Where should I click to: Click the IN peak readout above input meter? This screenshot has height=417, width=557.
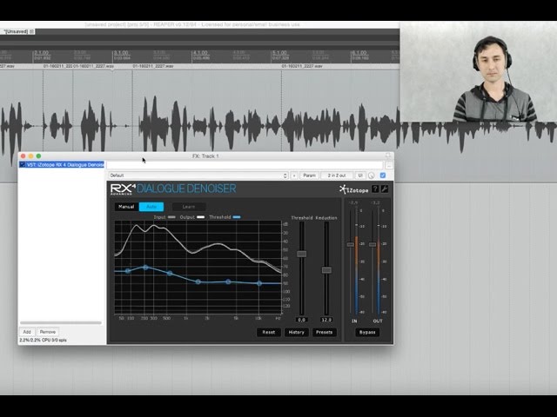pyautogui.click(x=353, y=202)
